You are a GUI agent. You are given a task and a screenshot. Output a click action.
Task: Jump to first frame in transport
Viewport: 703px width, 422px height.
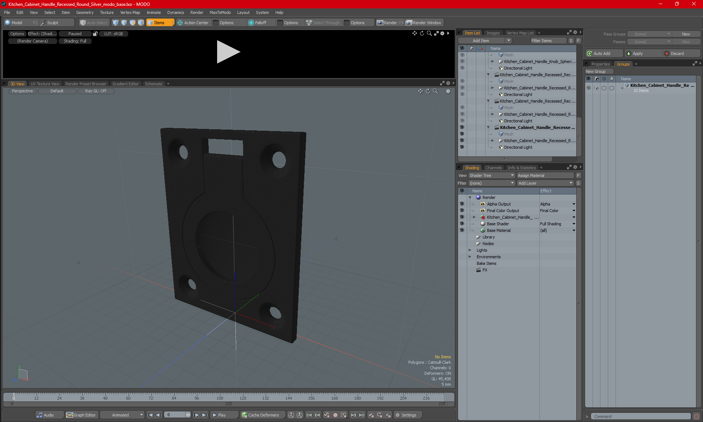tap(150, 415)
